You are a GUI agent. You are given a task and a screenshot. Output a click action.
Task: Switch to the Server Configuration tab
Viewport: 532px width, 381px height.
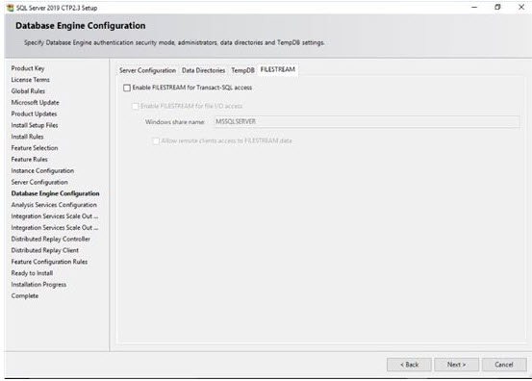point(147,70)
